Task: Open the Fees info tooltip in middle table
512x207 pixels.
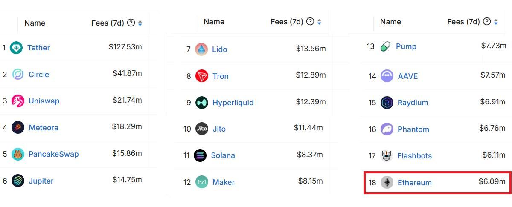Action: [310, 21]
